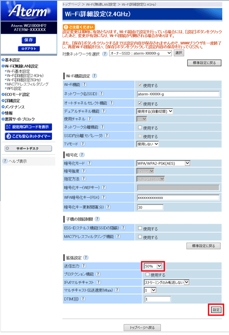Open Wi-Fi詳細設定(5GHz) submenu link
229x335 pixels.
24,80
